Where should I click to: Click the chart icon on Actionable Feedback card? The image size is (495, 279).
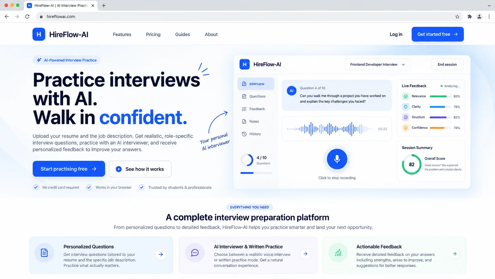tap(338, 253)
